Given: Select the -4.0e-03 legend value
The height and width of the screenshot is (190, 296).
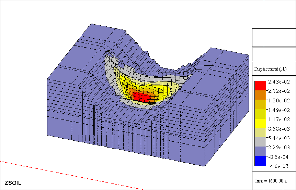Looking at the screenshot, I should (278, 166).
